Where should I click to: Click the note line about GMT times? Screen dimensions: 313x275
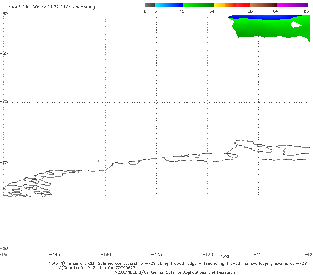(x=178, y=264)
